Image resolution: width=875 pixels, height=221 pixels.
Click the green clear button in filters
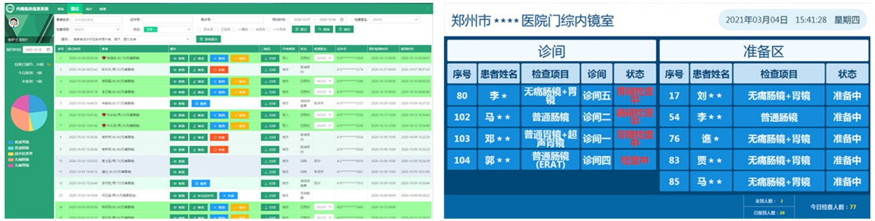pyautogui.click(x=345, y=29)
